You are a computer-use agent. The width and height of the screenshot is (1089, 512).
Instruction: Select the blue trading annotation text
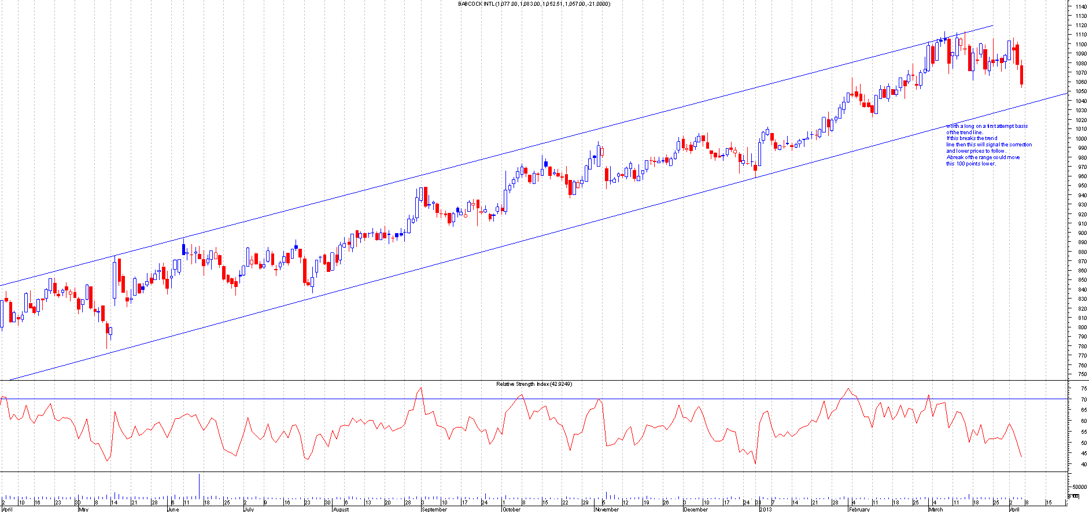988,145
